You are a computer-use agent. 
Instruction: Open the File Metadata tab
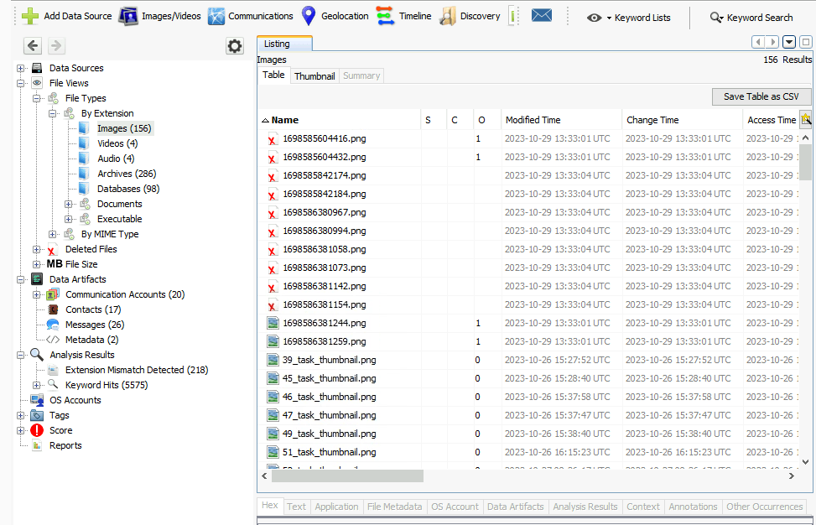[394, 507]
